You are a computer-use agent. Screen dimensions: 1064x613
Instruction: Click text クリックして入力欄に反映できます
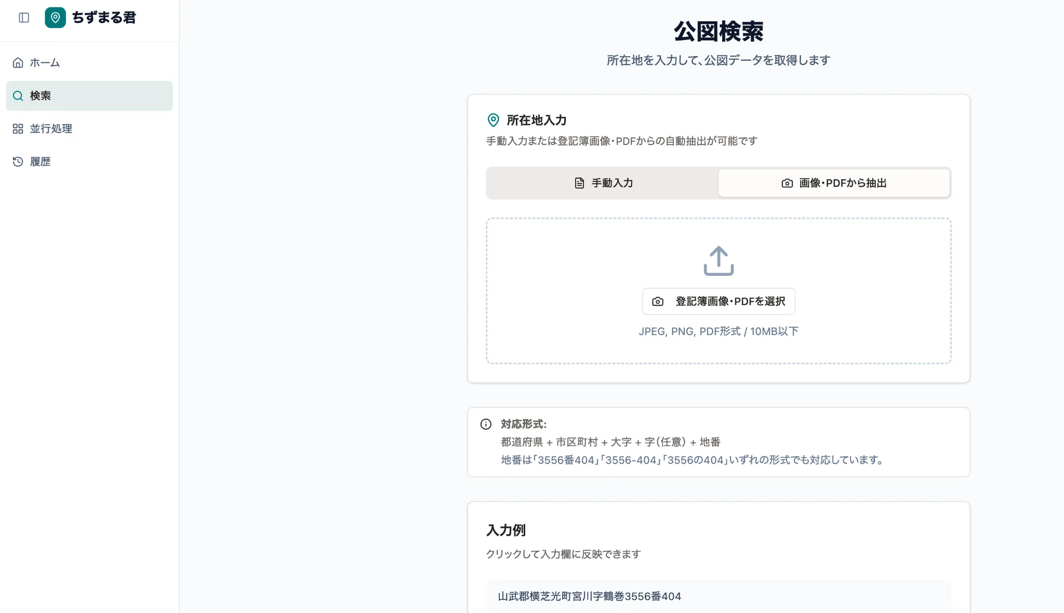pos(563,554)
